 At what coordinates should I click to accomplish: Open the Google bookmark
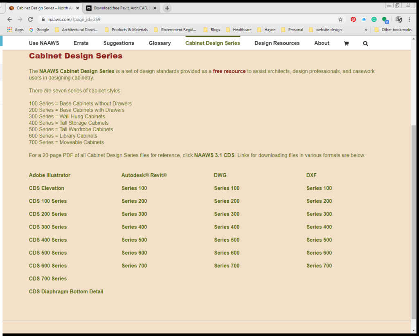39,29
